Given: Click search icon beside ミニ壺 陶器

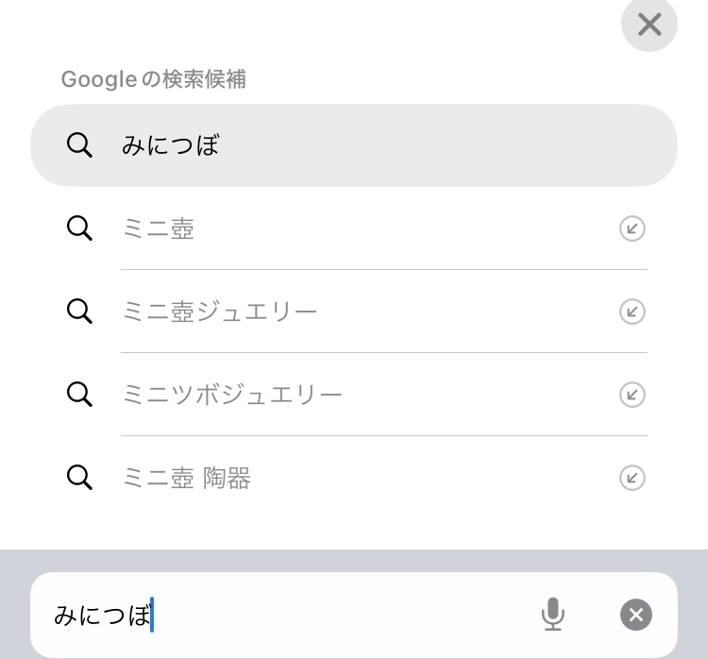Looking at the screenshot, I should coord(80,478).
